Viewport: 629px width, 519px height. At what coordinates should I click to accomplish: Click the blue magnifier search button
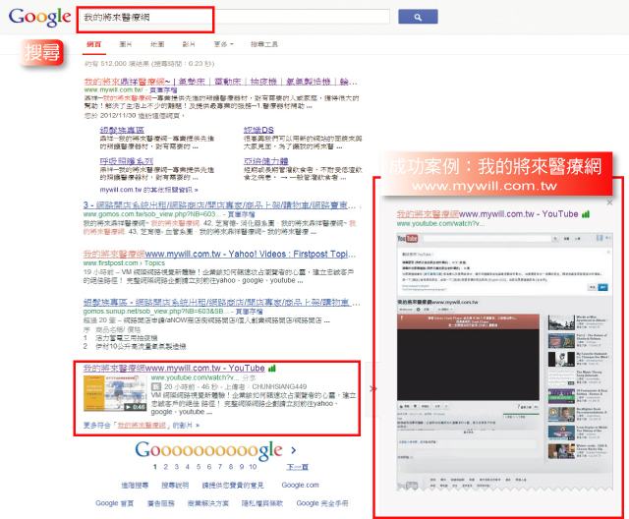[418, 17]
